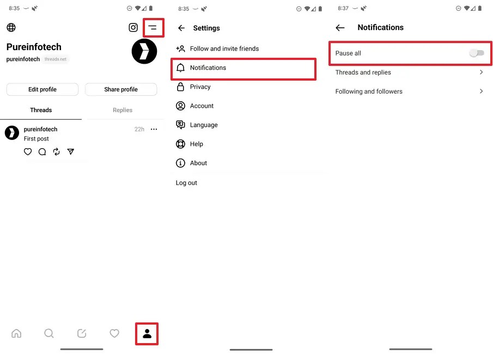The image size is (493, 354).
Task: Open the profile avatar thumbnail
Action: pos(144,51)
